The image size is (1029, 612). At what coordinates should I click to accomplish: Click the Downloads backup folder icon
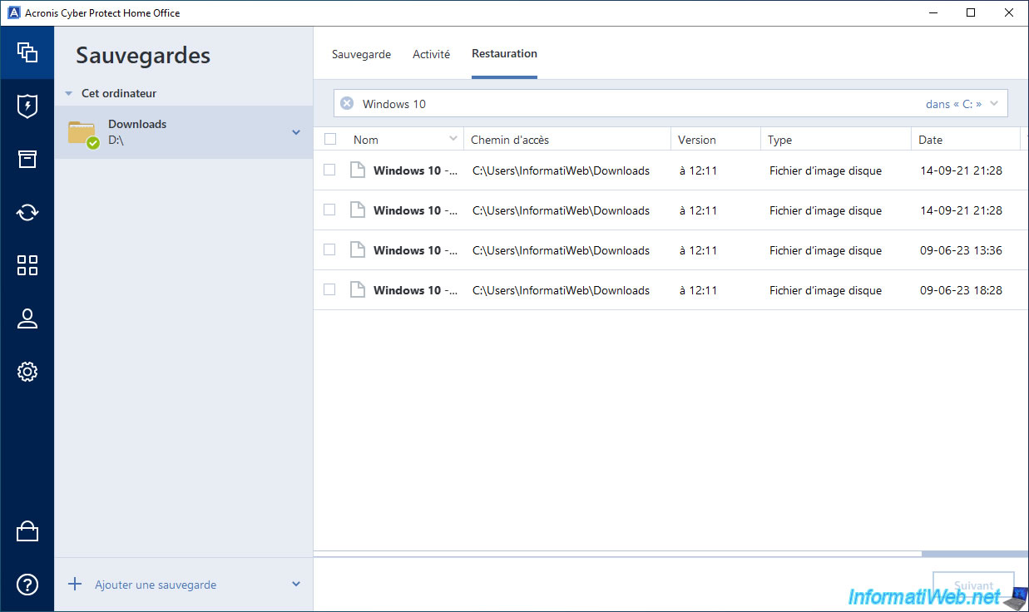[83, 133]
